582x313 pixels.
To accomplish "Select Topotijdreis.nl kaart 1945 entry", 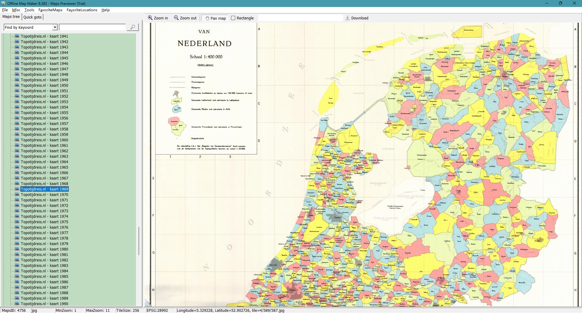I will pos(44,58).
